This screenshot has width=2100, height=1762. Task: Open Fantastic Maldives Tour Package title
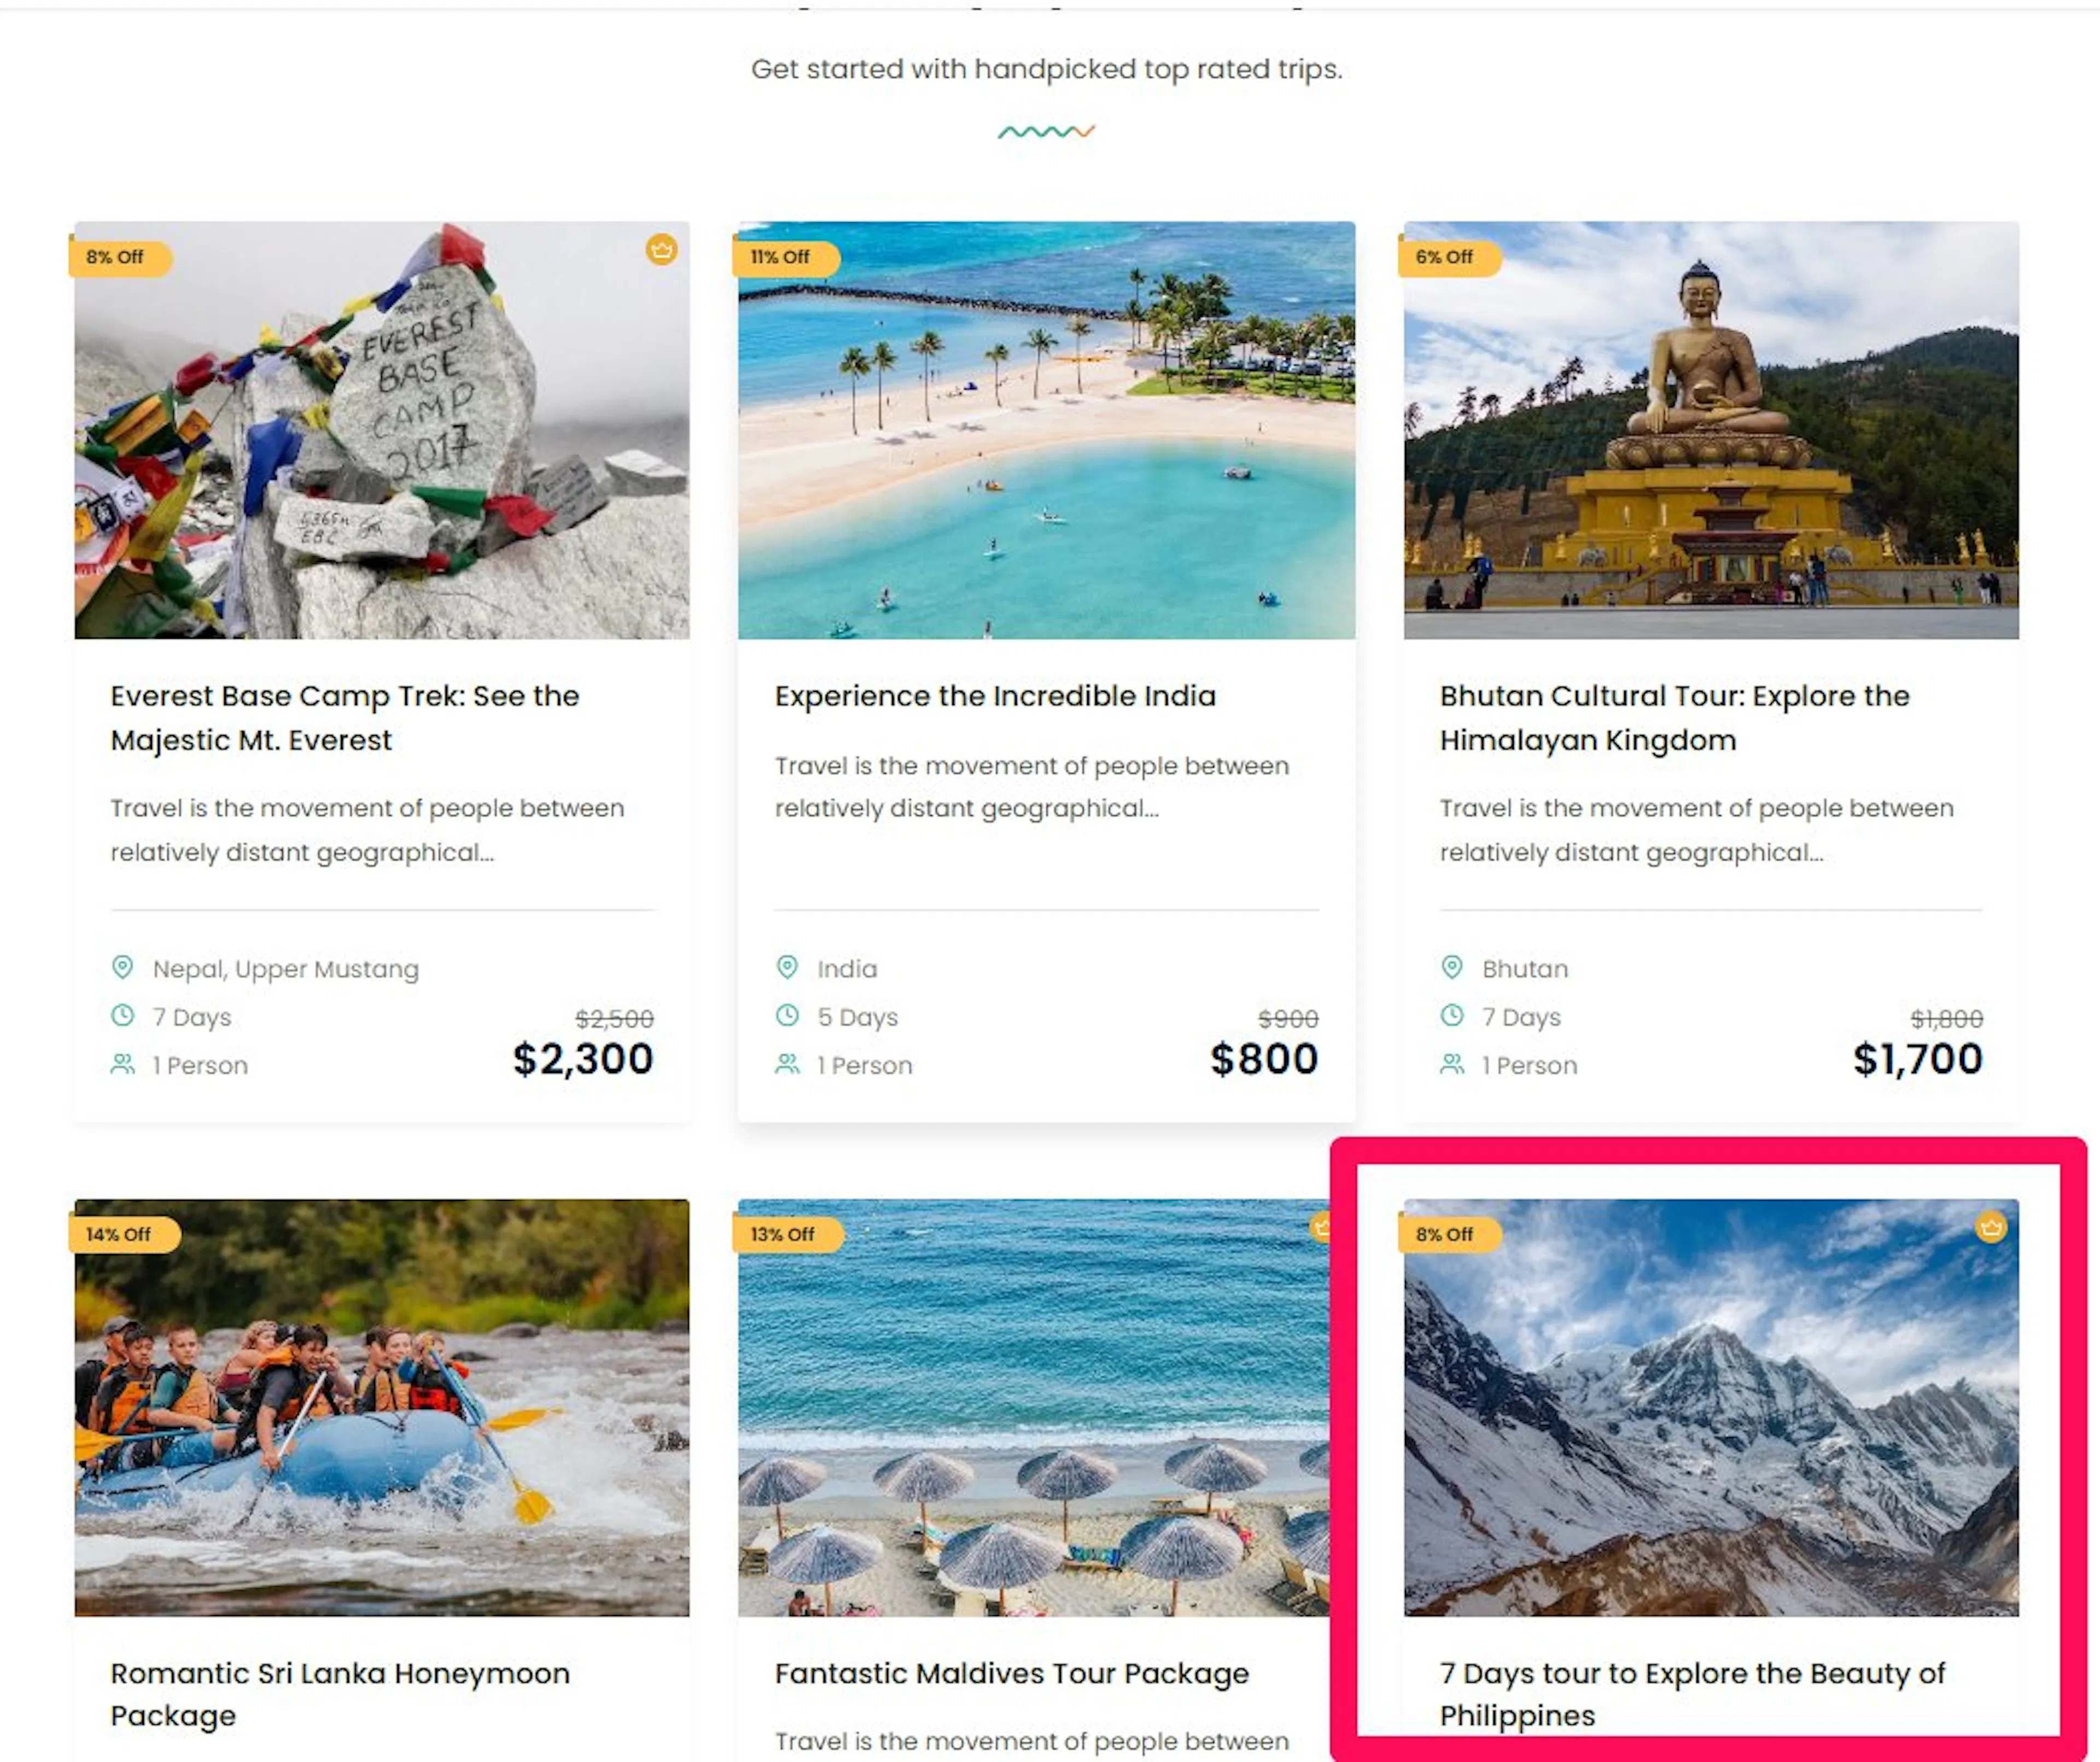coord(1012,1673)
